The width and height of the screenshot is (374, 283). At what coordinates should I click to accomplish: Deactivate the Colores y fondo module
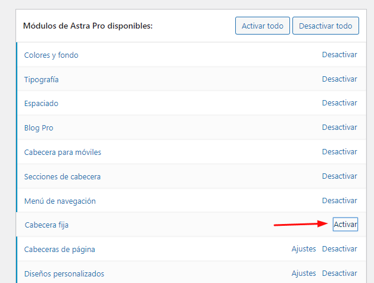pos(339,55)
